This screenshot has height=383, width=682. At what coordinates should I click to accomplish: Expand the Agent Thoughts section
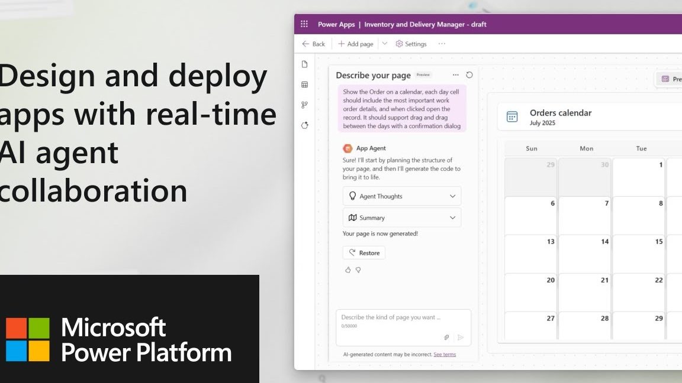[x=402, y=196]
